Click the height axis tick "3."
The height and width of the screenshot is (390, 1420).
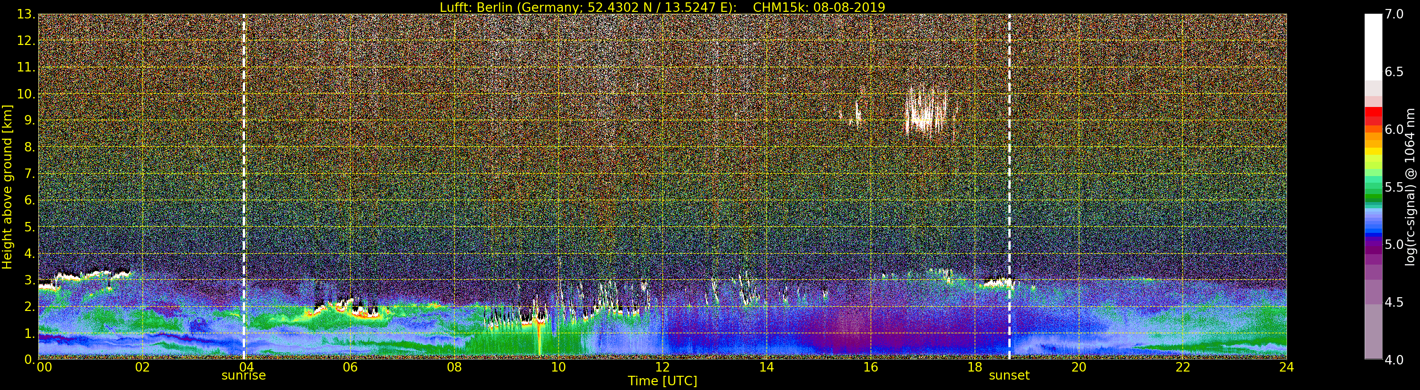click(x=29, y=280)
